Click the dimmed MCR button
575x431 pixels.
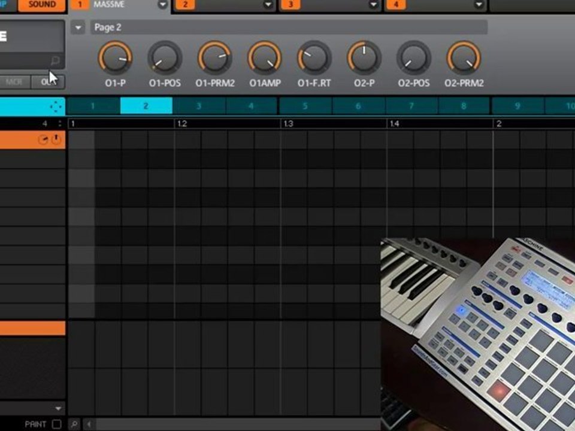point(14,82)
